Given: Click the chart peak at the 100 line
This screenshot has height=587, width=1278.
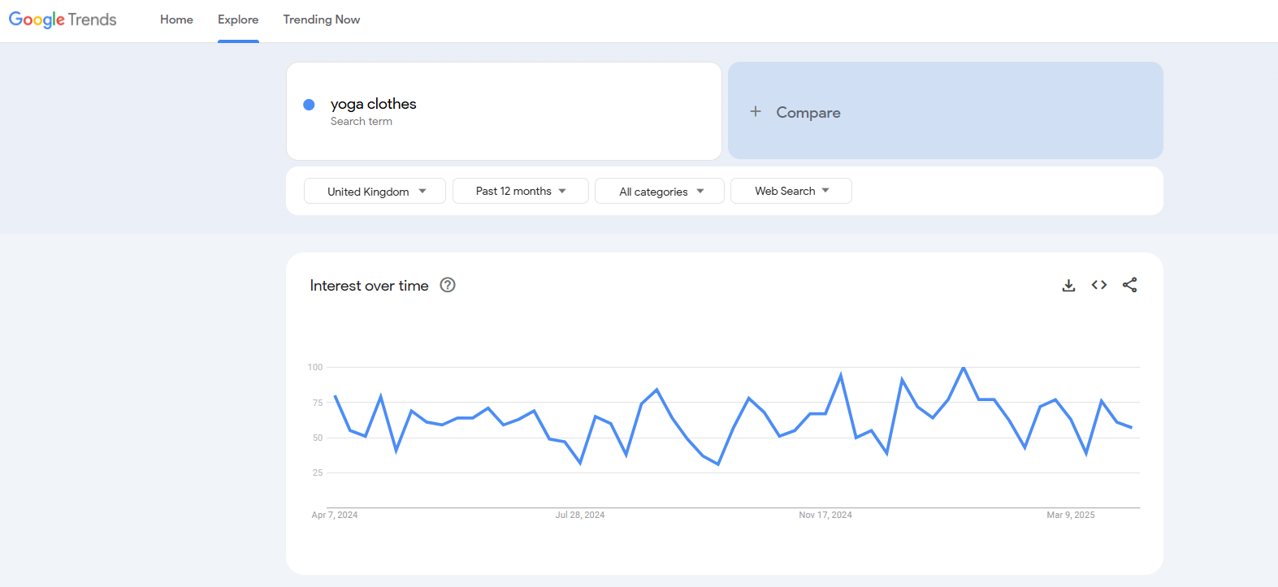Looking at the screenshot, I should click(964, 368).
